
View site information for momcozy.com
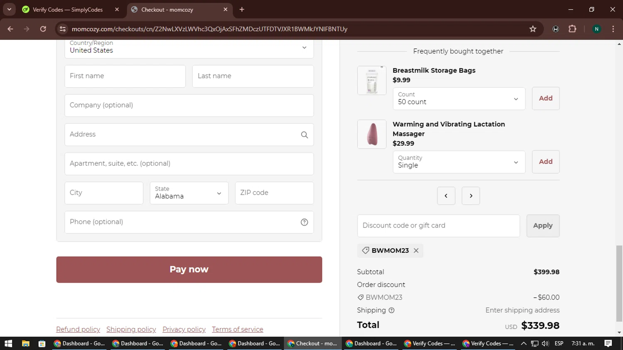point(63,29)
